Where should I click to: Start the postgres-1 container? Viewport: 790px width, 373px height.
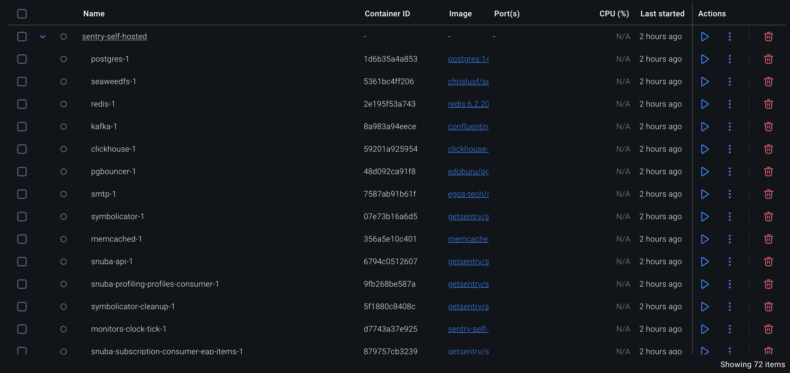[705, 59]
